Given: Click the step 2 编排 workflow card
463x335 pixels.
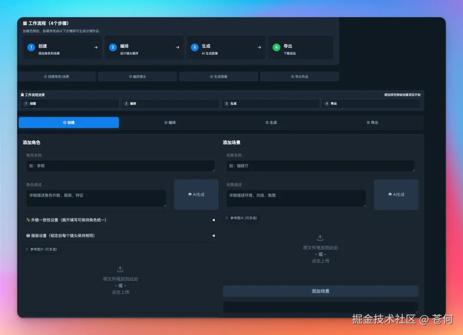Looking at the screenshot, I should pos(144,47).
